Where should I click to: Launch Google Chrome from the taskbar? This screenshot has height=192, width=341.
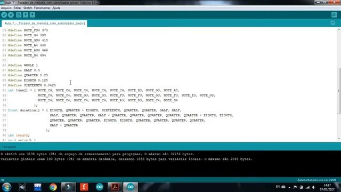coord(53,187)
